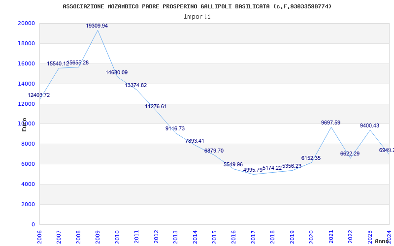Click the x-axis year 2017
The width and height of the screenshot is (394, 246).
(253, 237)
